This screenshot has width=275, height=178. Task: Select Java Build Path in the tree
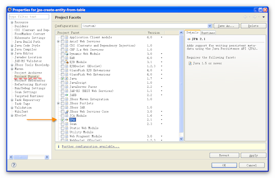(x=27, y=42)
